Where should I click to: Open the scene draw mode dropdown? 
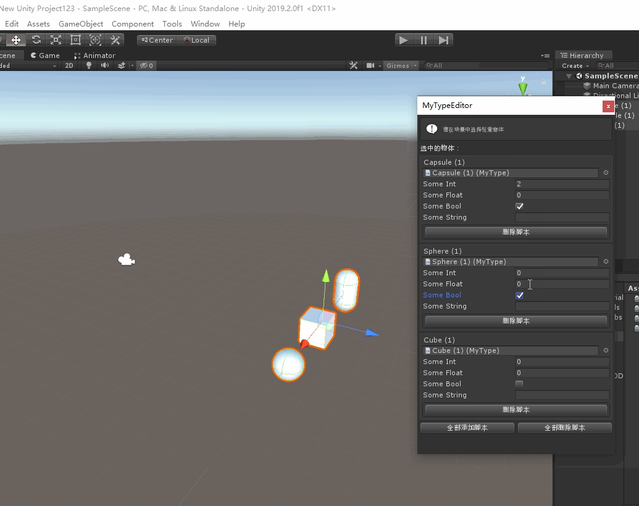(x=28, y=65)
